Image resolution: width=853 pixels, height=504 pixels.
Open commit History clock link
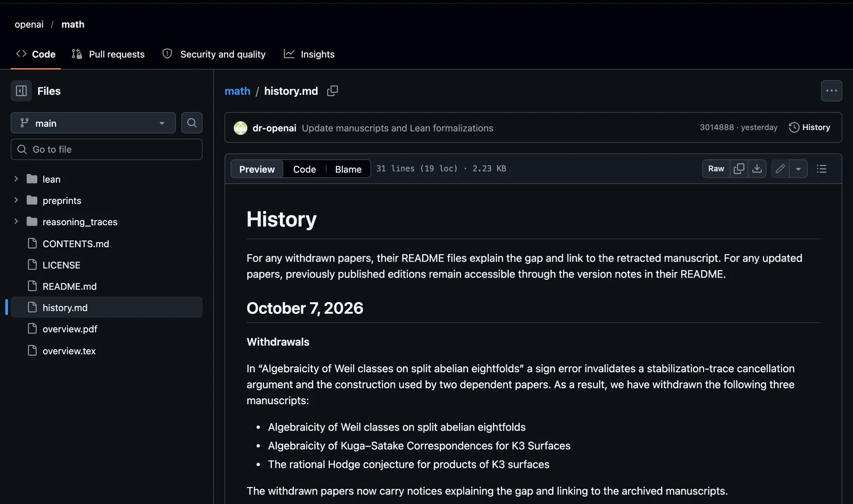(x=809, y=127)
